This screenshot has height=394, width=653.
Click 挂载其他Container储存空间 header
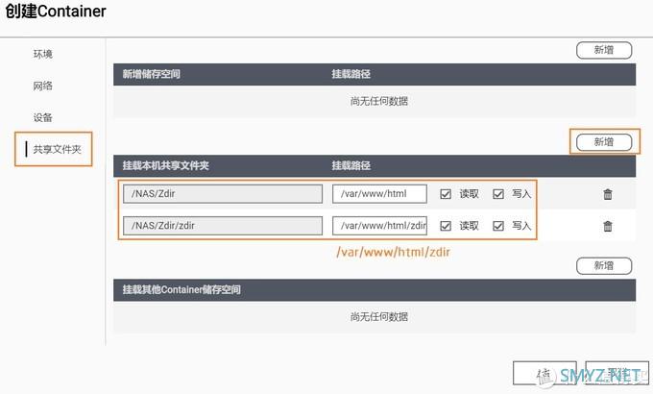[181, 289]
